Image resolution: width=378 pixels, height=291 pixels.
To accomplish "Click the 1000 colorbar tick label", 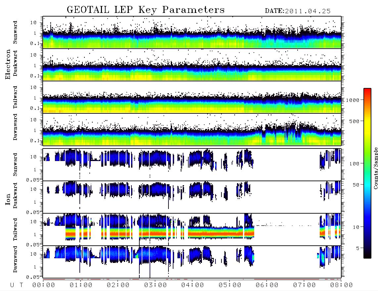I will 353,100.
